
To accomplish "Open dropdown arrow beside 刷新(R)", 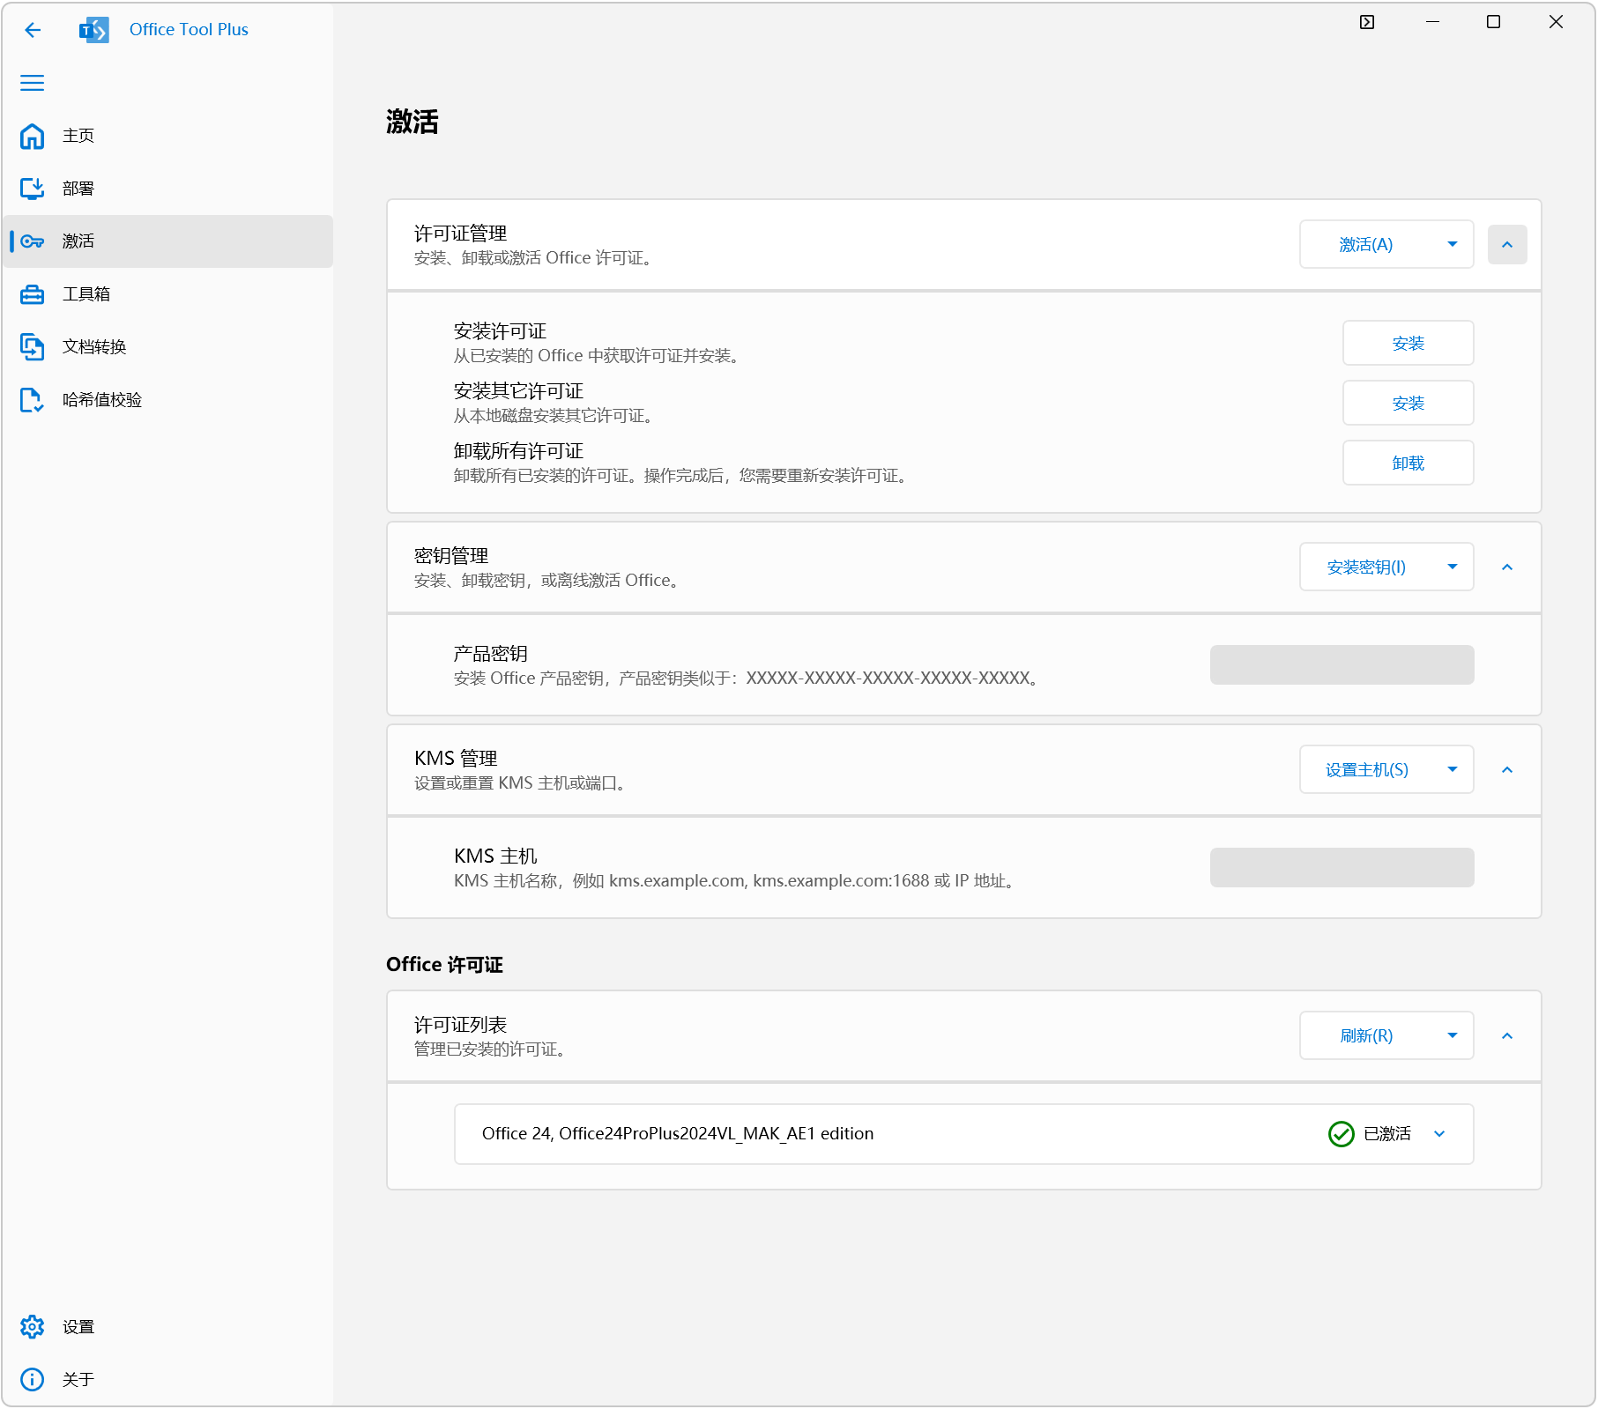I will click(1453, 1035).
